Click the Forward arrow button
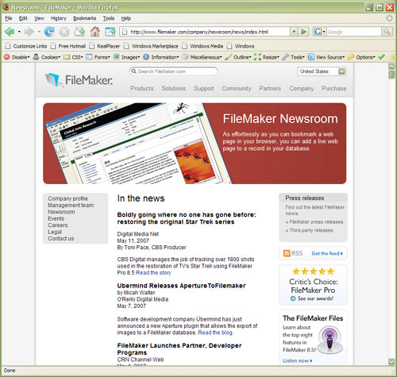Viewport: 397px width, 377px height. pos(29,32)
